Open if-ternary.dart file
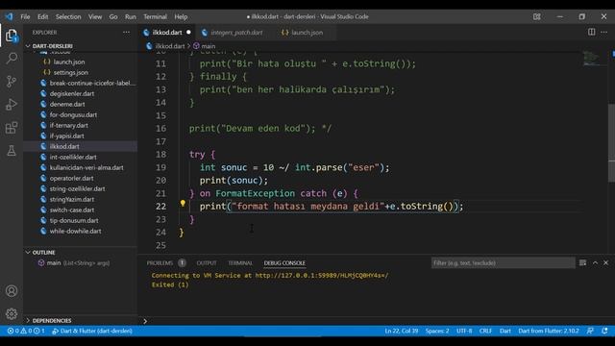Image resolution: width=615 pixels, height=346 pixels. point(68,126)
